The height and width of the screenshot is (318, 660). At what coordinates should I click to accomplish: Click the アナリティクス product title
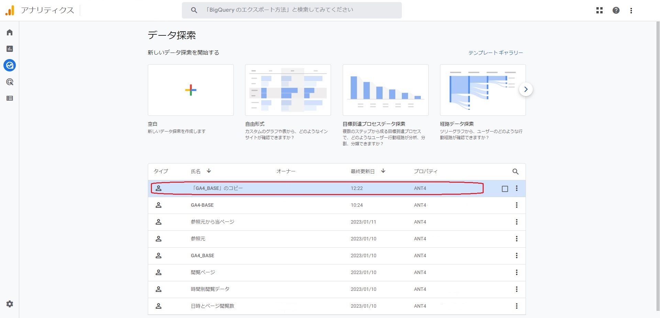[47, 10]
